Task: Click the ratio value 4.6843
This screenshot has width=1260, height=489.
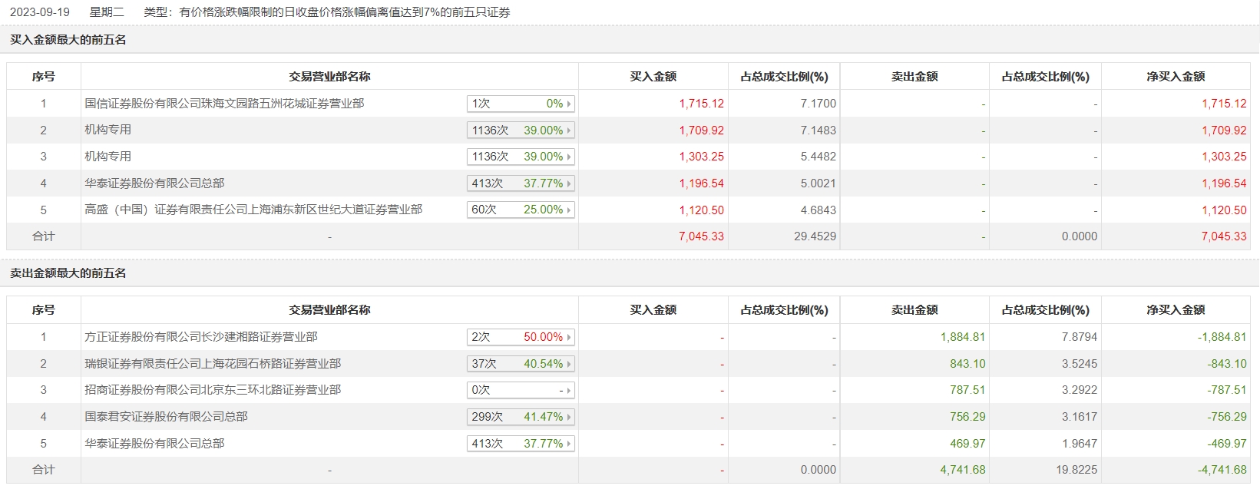Action: pos(819,210)
